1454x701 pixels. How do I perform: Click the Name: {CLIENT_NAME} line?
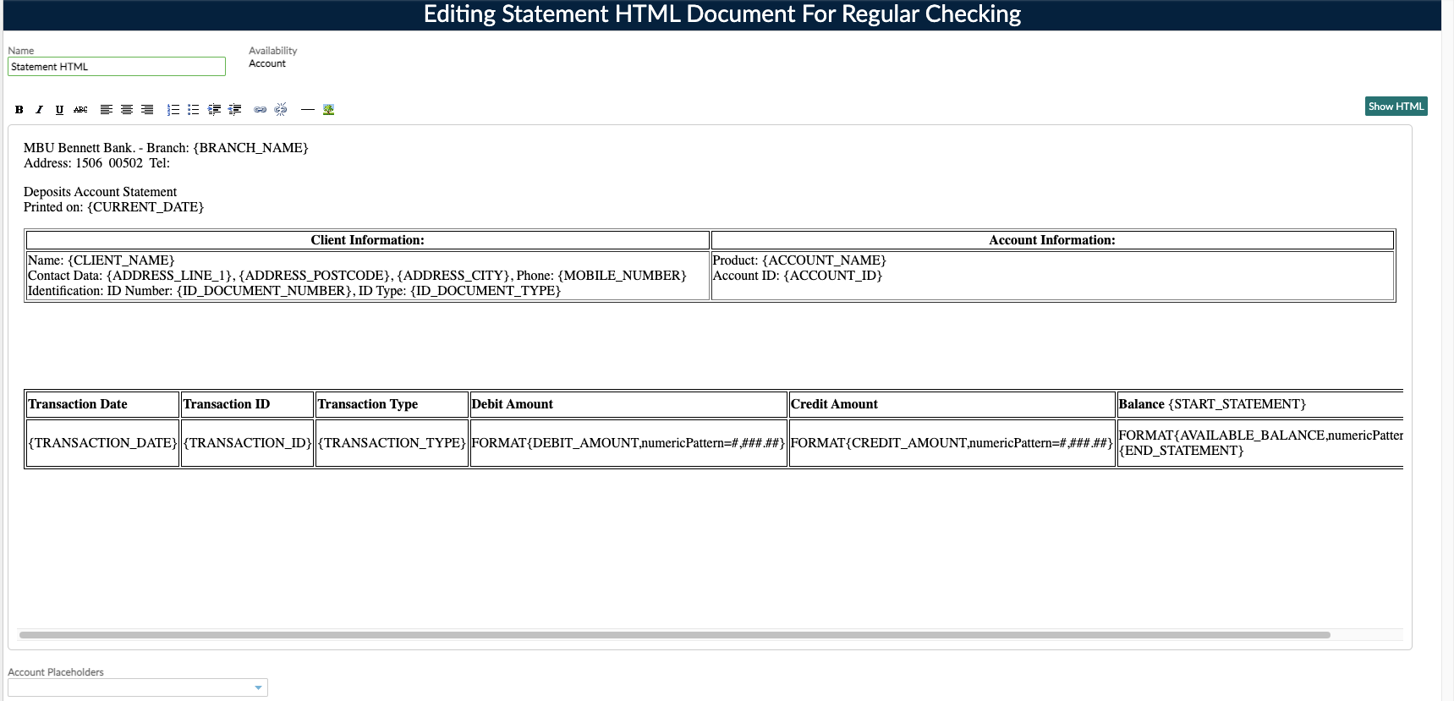101,260
